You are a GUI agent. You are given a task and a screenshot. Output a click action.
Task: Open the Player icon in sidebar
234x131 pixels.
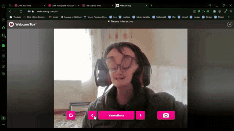pos(3,56)
